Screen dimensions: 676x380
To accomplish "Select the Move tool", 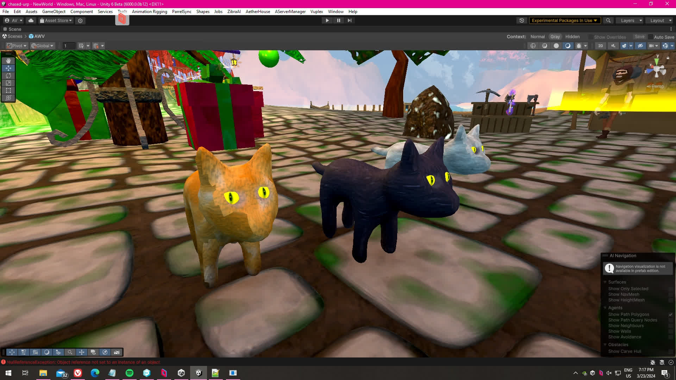I will click(x=8, y=68).
